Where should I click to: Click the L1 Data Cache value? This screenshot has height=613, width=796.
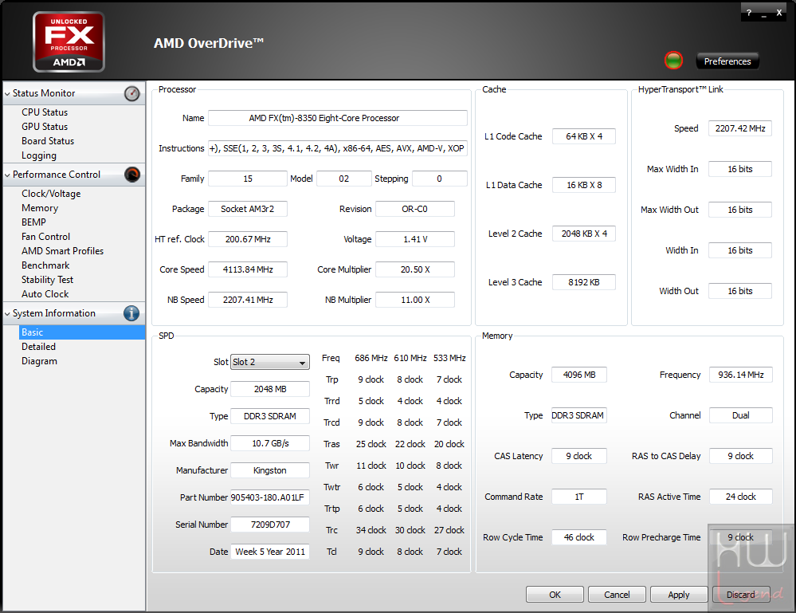pos(584,185)
